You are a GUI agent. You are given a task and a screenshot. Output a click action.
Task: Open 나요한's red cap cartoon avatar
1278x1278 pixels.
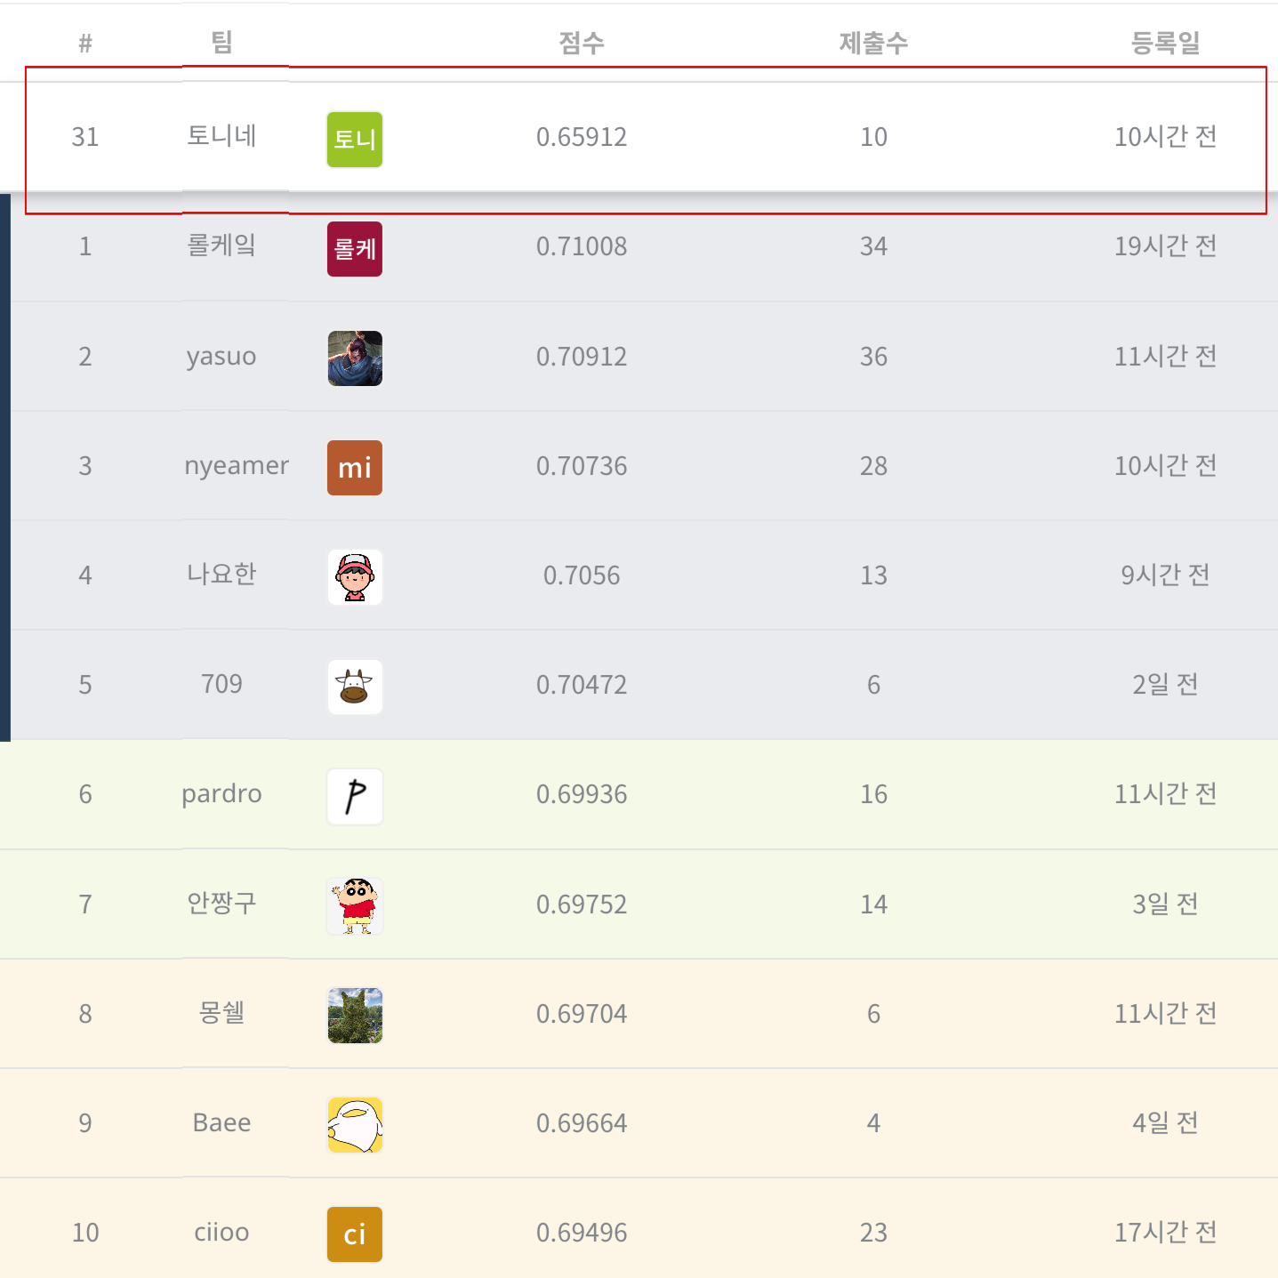click(x=355, y=577)
